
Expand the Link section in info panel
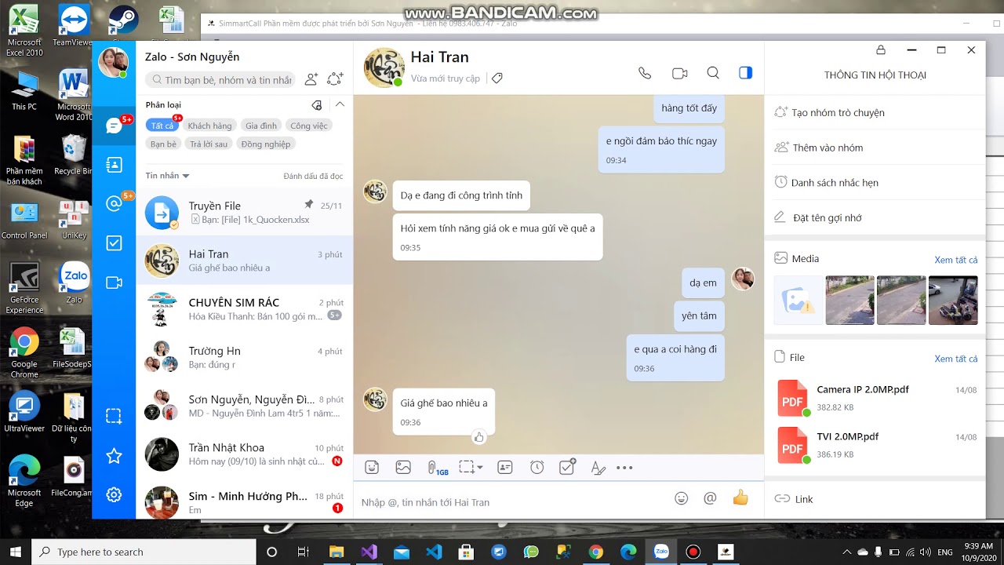(x=875, y=499)
